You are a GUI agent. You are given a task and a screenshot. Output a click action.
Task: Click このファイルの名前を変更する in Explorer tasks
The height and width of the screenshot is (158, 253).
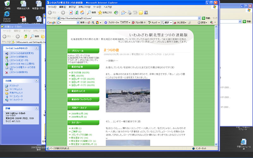click(x=22, y=53)
